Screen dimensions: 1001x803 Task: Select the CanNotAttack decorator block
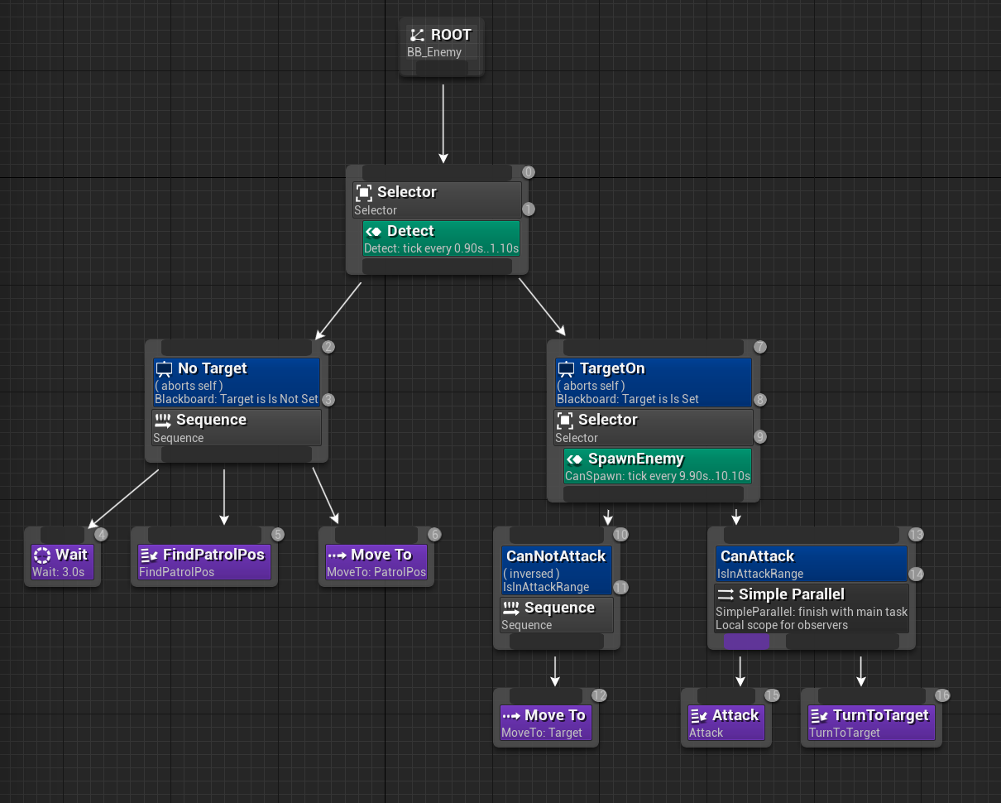(557, 570)
